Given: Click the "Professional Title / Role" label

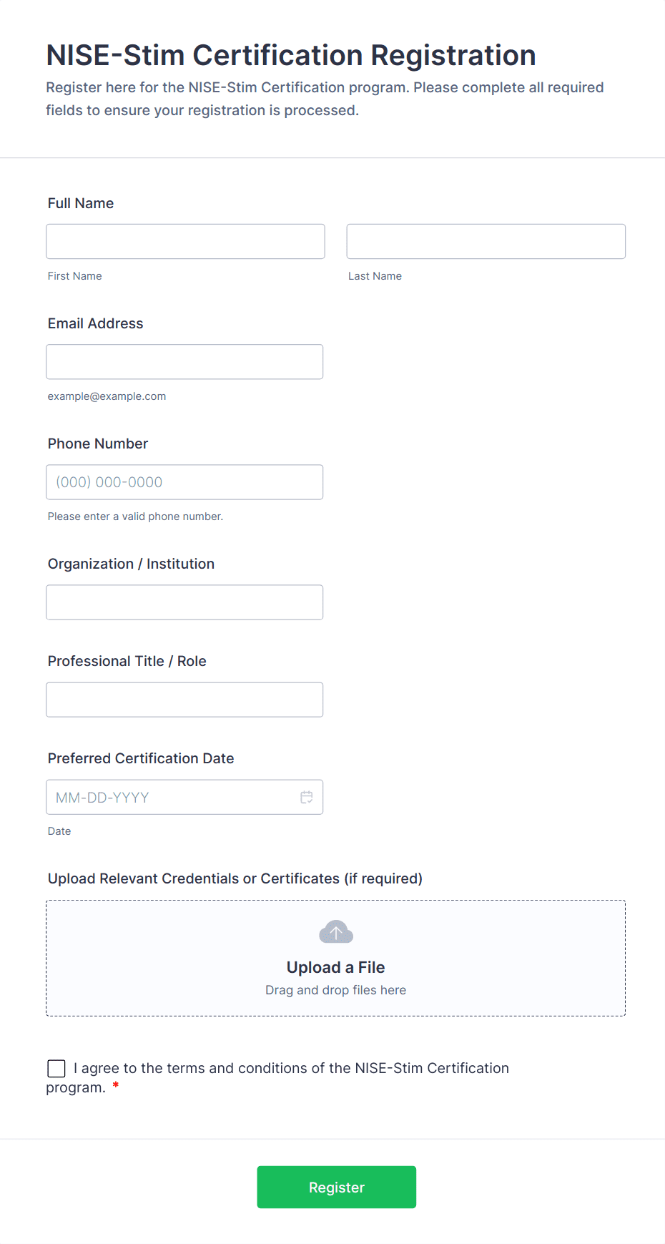Looking at the screenshot, I should (x=127, y=661).
